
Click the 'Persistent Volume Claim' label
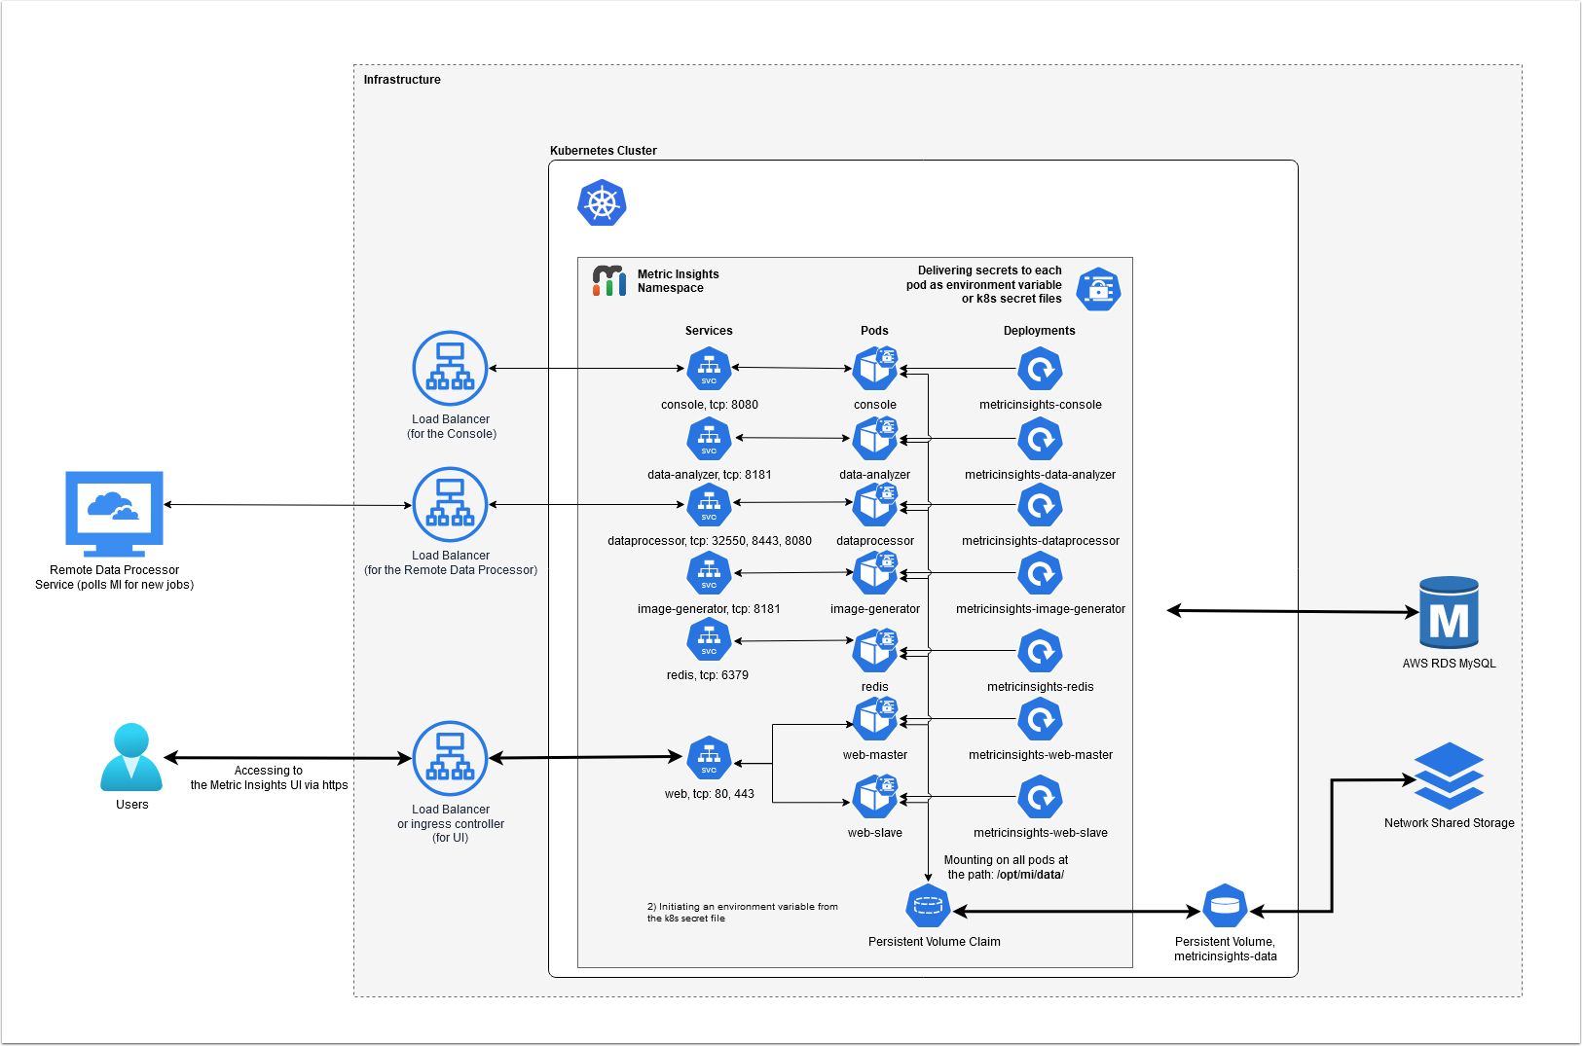935,942
